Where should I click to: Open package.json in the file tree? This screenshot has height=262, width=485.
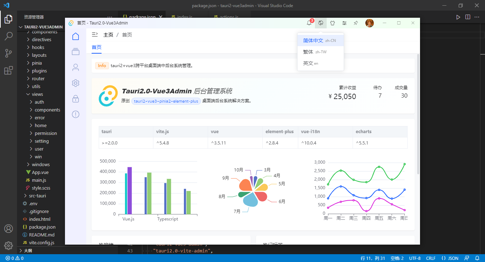pos(42,227)
